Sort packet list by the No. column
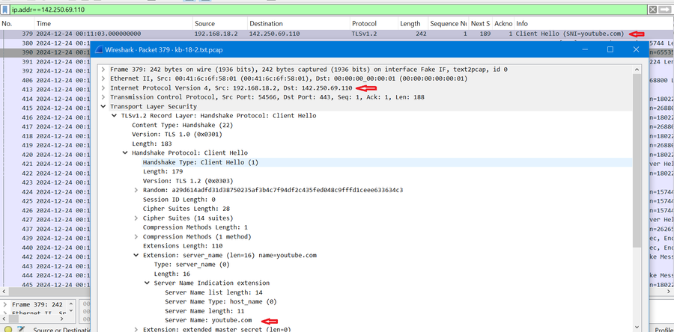 18,24
